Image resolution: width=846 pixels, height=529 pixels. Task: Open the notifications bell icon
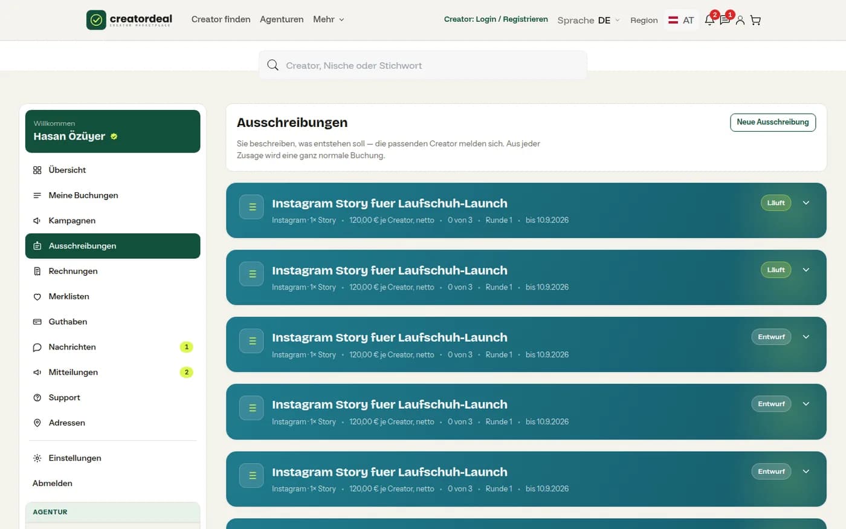coord(710,20)
